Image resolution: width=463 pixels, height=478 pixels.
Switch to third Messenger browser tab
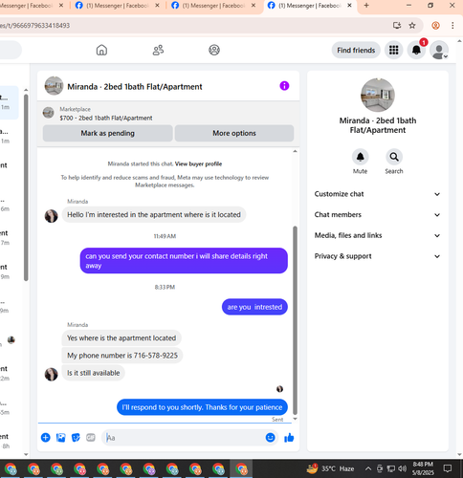point(213,6)
